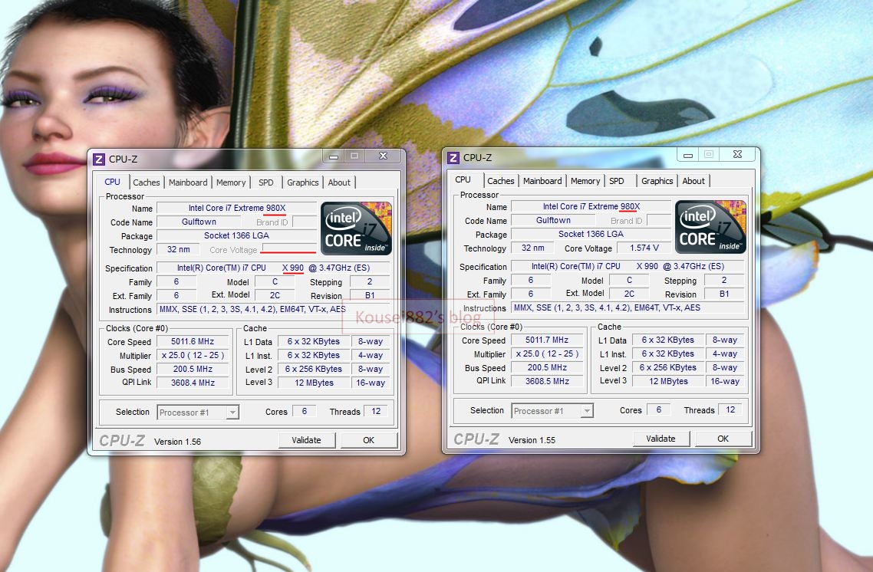
Task: Open Graphics tab in right CPU-Z window
Action: [657, 181]
